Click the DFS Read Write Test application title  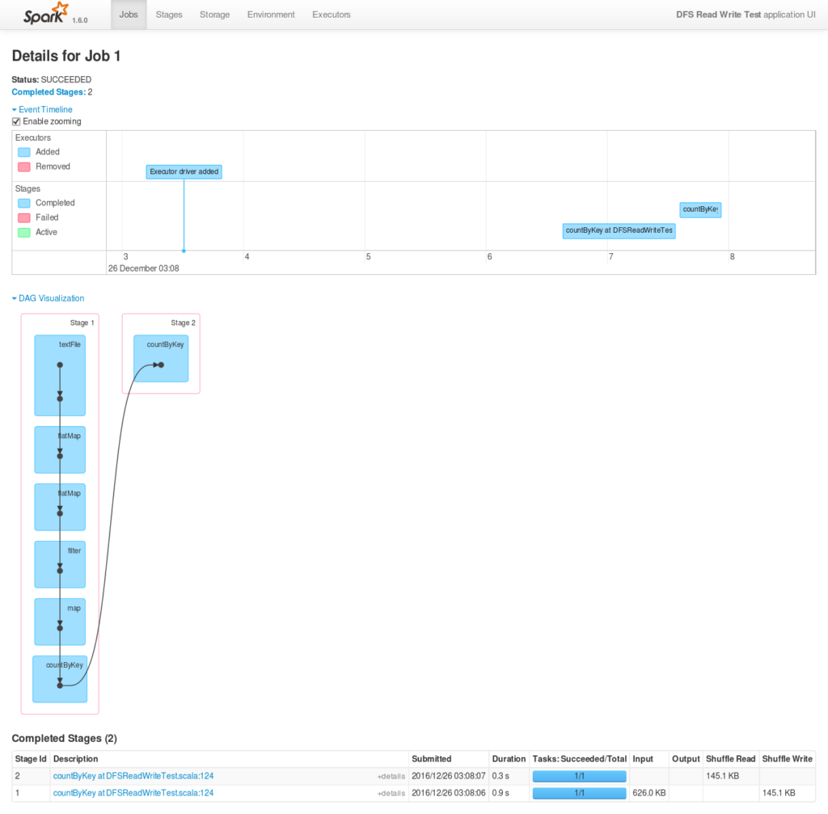coord(746,15)
